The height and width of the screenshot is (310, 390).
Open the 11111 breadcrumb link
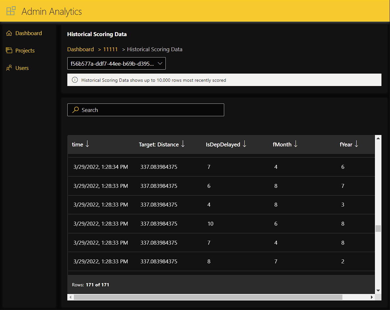pos(110,49)
